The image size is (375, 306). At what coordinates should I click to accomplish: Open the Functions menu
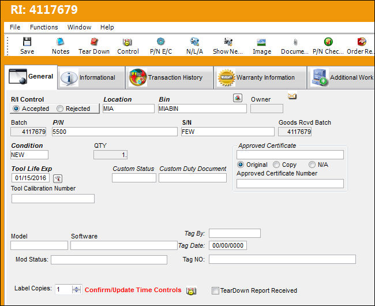click(x=44, y=27)
